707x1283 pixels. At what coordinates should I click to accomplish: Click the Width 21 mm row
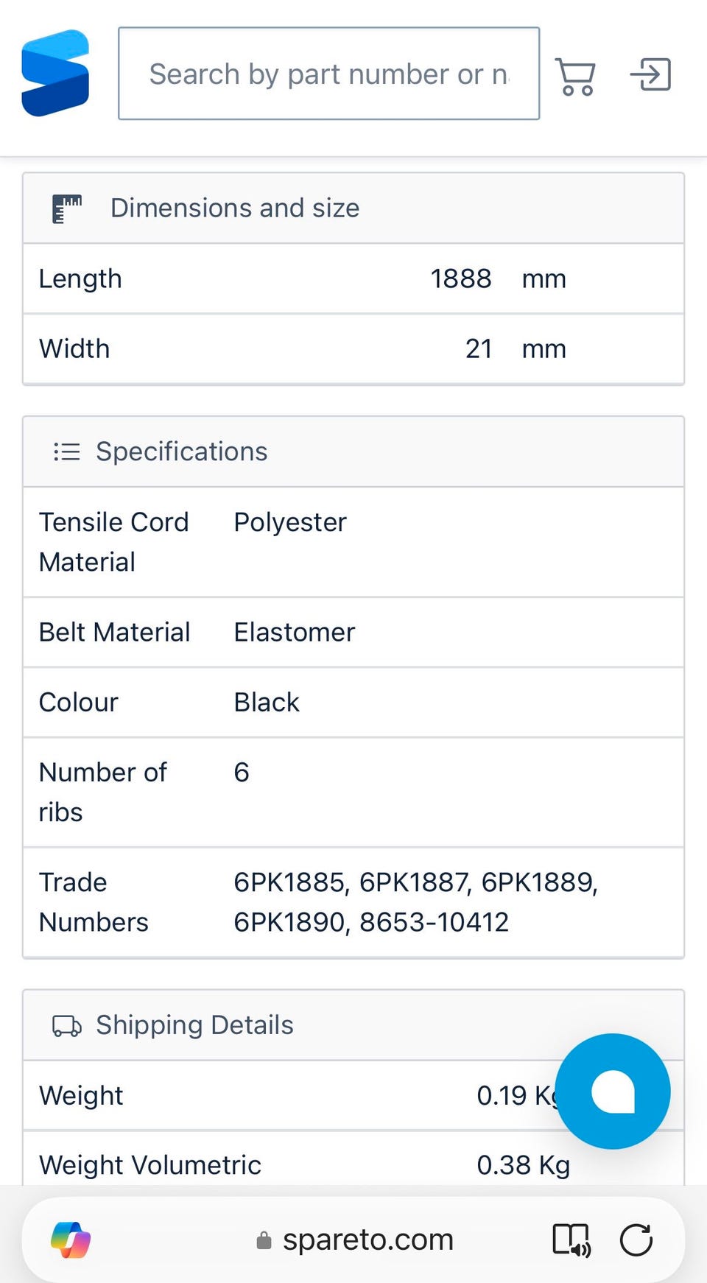[x=353, y=349]
